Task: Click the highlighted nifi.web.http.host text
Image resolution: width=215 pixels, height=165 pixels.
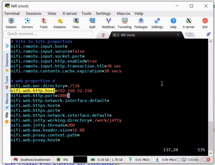Action: pos(33,91)
